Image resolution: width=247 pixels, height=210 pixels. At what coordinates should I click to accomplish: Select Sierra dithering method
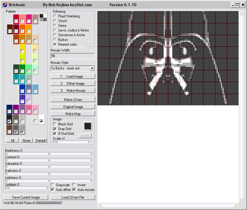tap(55, 26)
